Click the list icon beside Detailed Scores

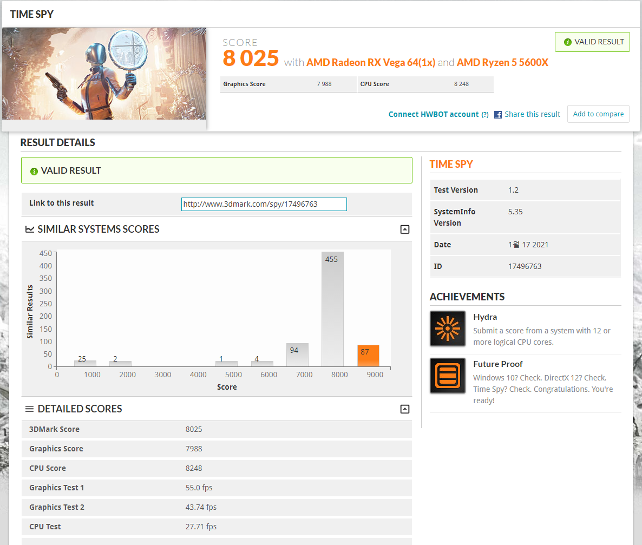click(29, 409)
